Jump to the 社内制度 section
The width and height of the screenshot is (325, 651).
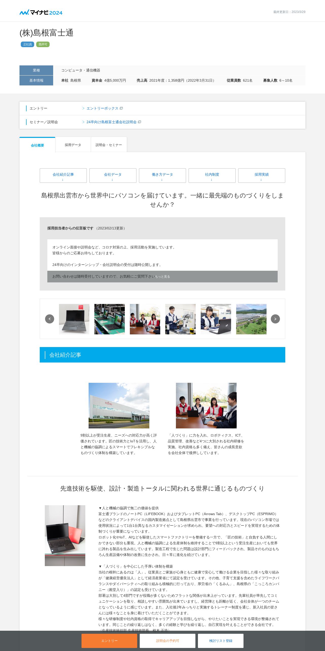tap(212, 175)
